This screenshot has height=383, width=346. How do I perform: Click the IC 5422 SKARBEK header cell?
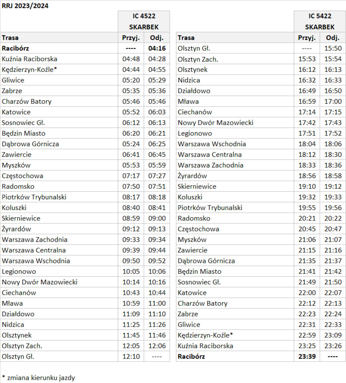coord(320,21)
